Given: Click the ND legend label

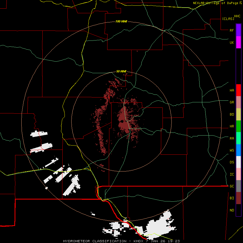Looking at the screenshot, I should pos(232,210).
